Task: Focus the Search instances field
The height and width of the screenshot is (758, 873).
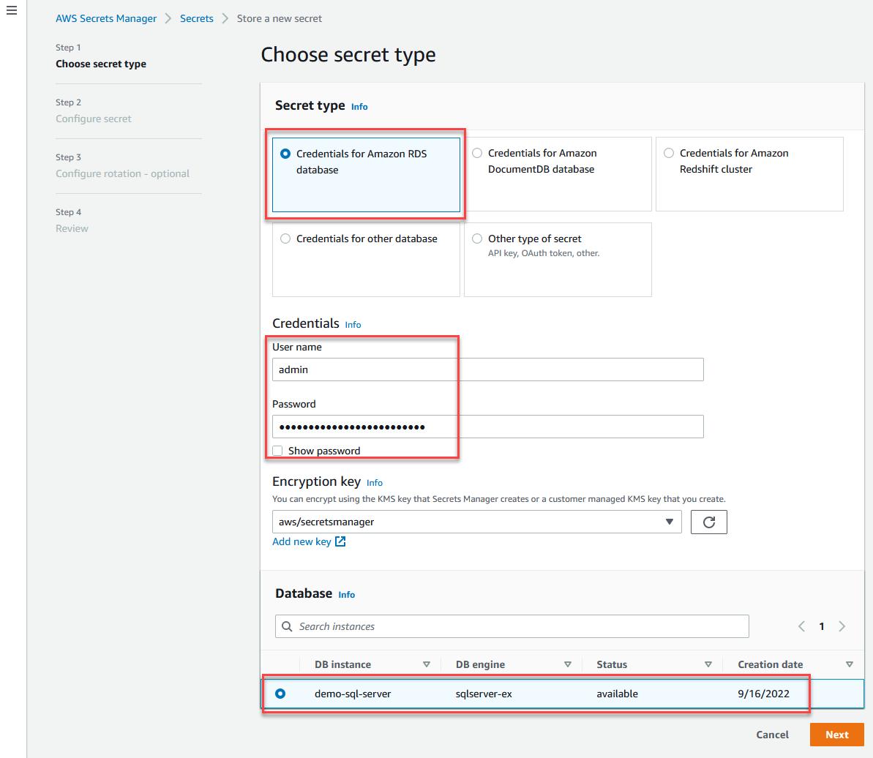Action: pyautogui.click(x=512, y=626)
